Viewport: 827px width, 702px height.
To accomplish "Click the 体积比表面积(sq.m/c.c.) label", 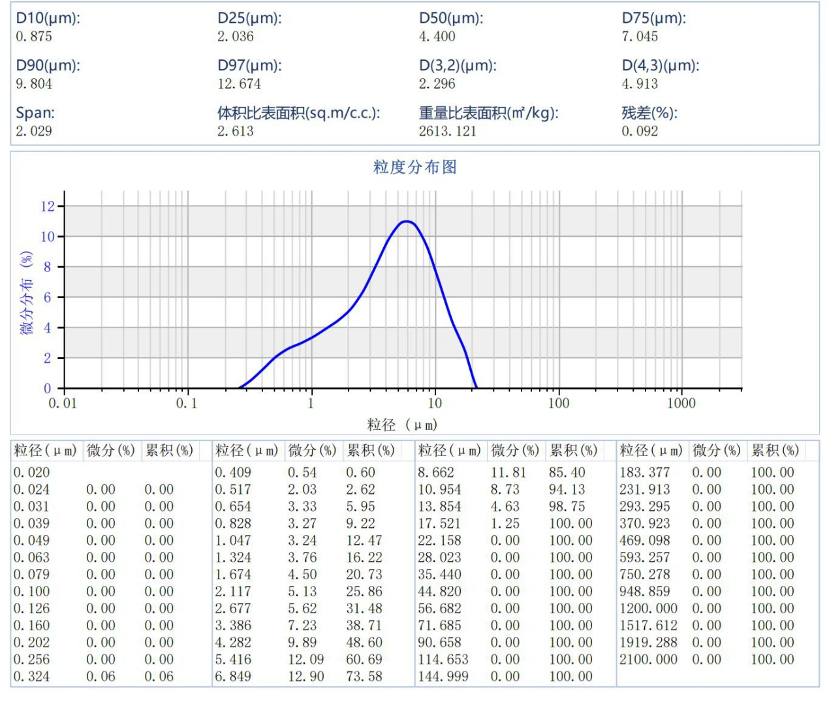I will click(x=298, y=113).
